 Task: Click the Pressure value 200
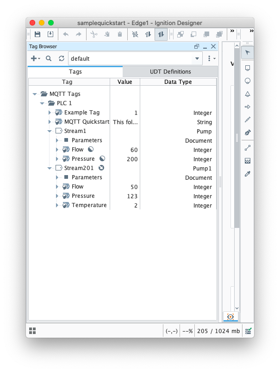click(132, 159)
